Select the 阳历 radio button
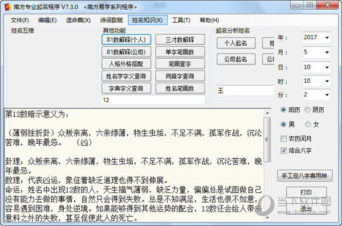This screenshot has height=226, width=342. point(283,110)
